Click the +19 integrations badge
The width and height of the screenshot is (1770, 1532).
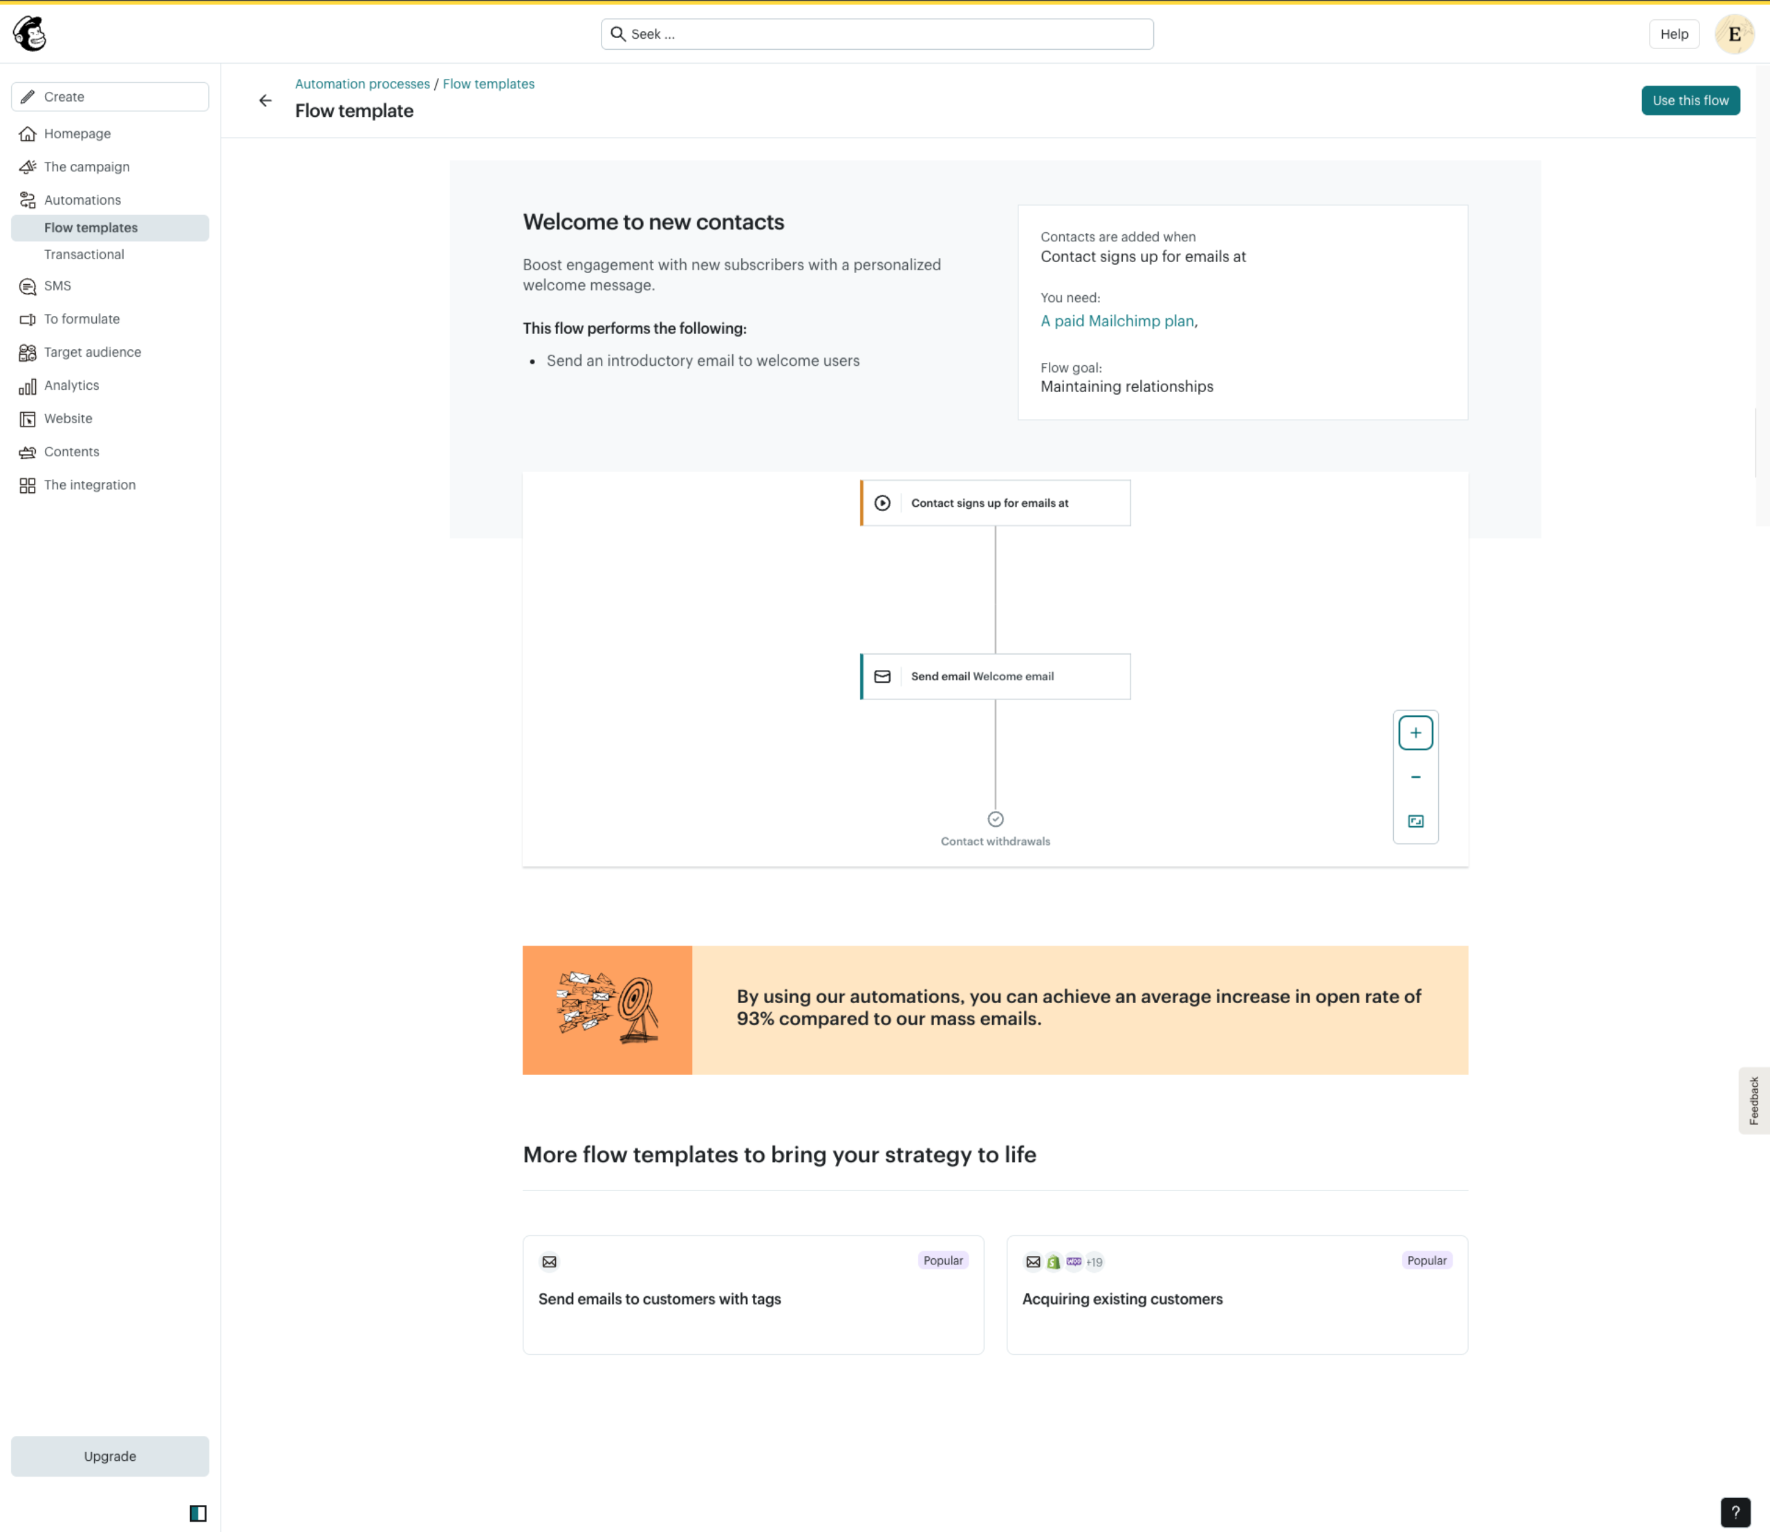tap(1094, 1262)
